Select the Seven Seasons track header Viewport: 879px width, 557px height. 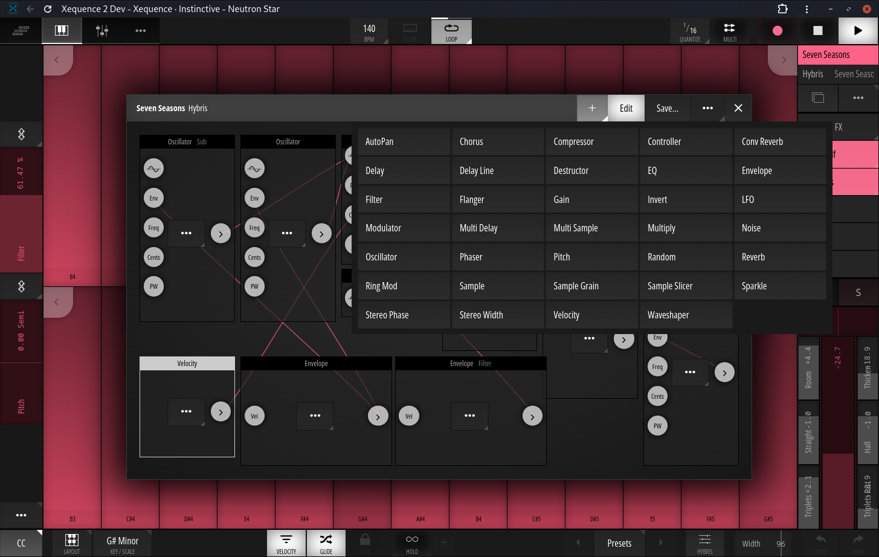coord(838,55)
